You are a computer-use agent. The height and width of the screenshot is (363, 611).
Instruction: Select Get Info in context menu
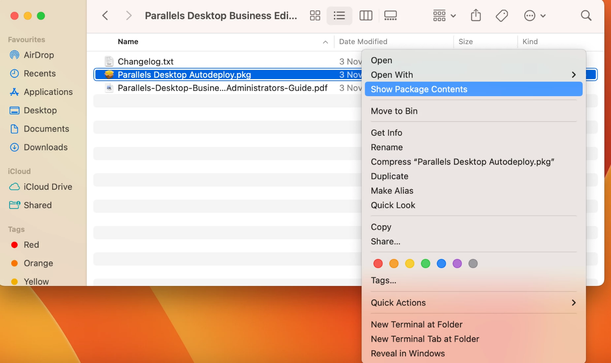[386, 133]
